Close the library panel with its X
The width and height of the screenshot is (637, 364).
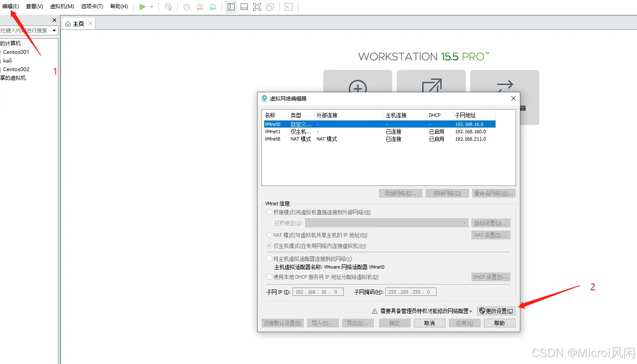54,20
